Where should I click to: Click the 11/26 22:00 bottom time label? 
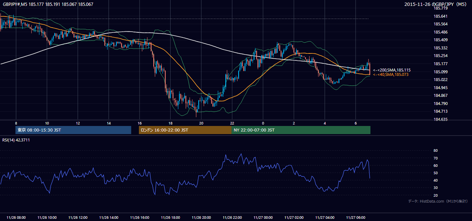pos(232,218)
